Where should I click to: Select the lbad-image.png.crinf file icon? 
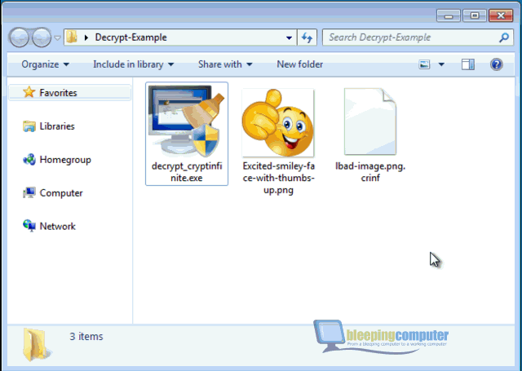point(369,122)
